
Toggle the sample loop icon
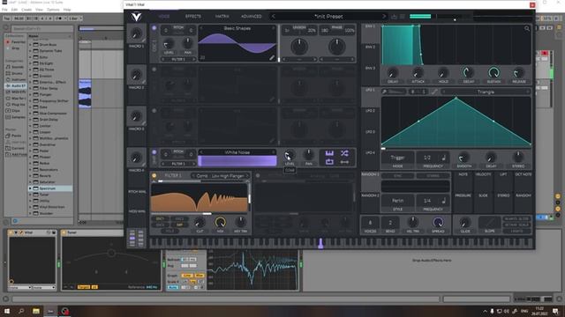click(329, 162)
